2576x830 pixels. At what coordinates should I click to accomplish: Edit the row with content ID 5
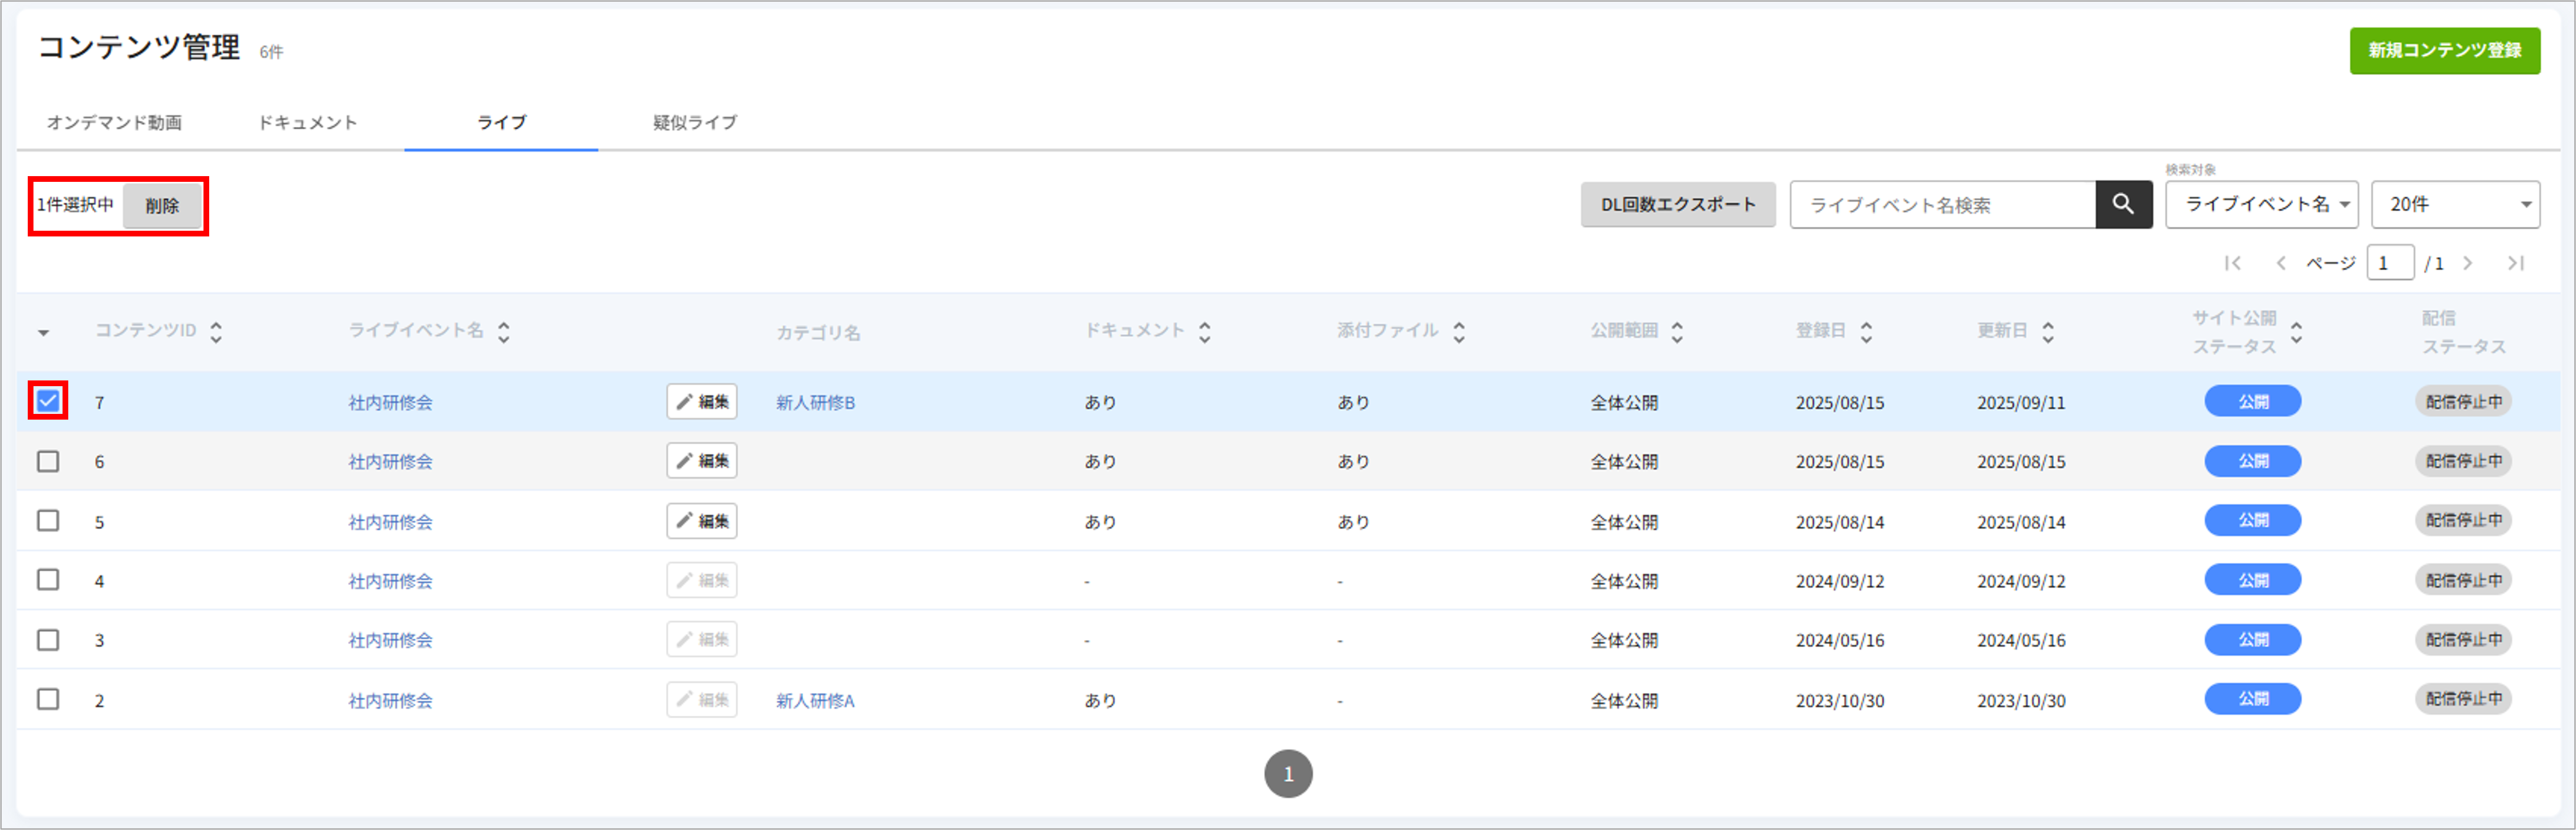click(702, 521)
